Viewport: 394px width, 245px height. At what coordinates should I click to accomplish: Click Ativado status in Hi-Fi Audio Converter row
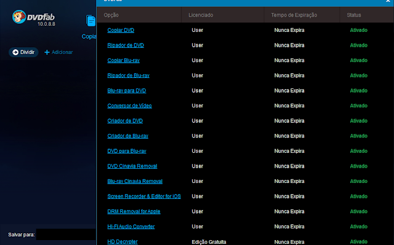358,227
